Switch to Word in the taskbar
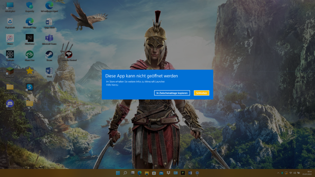 coord(190,173)
